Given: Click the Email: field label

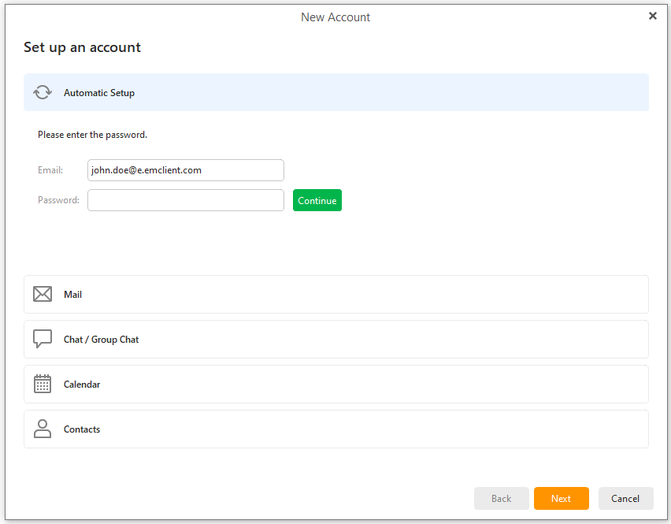Looking at the screenshot, I should click(50, 170).
